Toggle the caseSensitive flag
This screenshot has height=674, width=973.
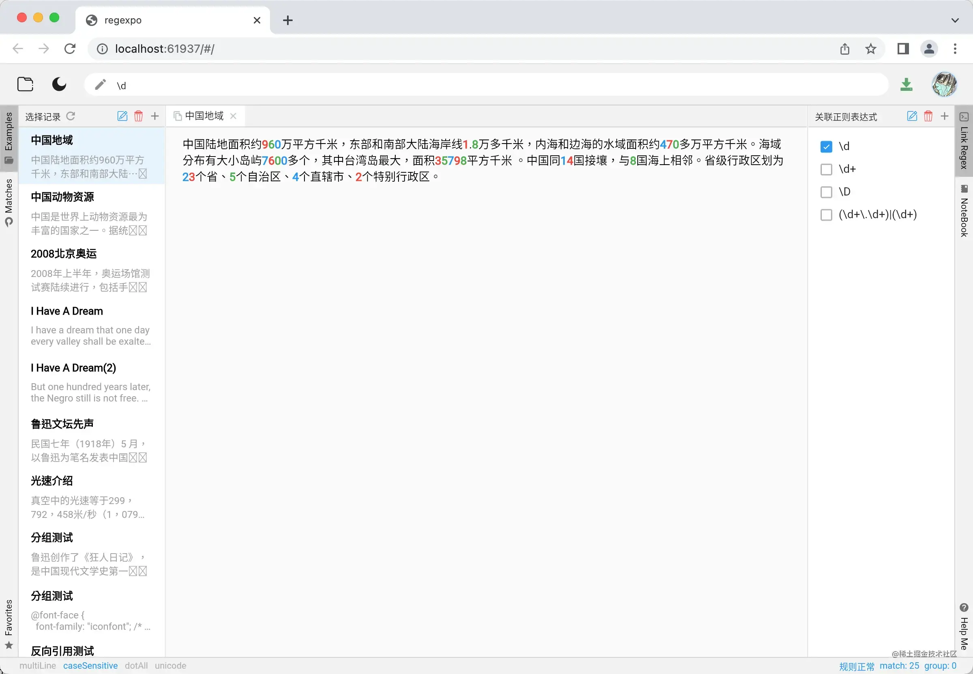[90, 665]
